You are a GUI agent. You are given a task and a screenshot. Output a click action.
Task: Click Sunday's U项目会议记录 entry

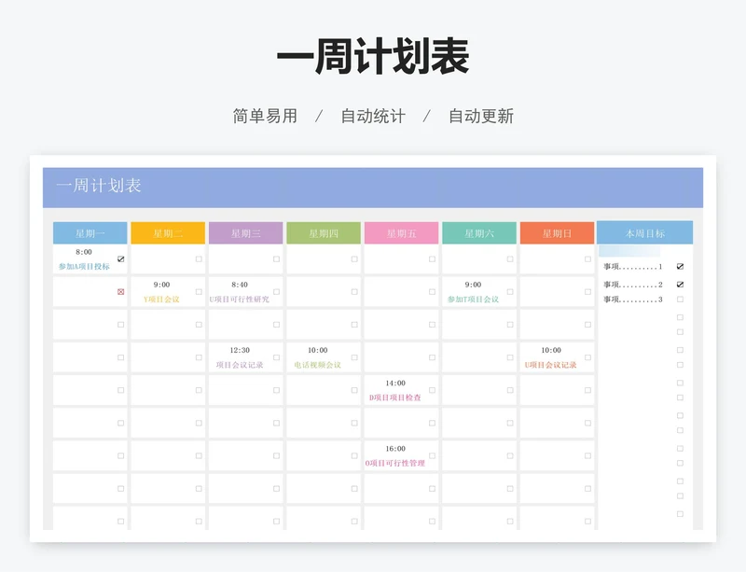point(551,365)
